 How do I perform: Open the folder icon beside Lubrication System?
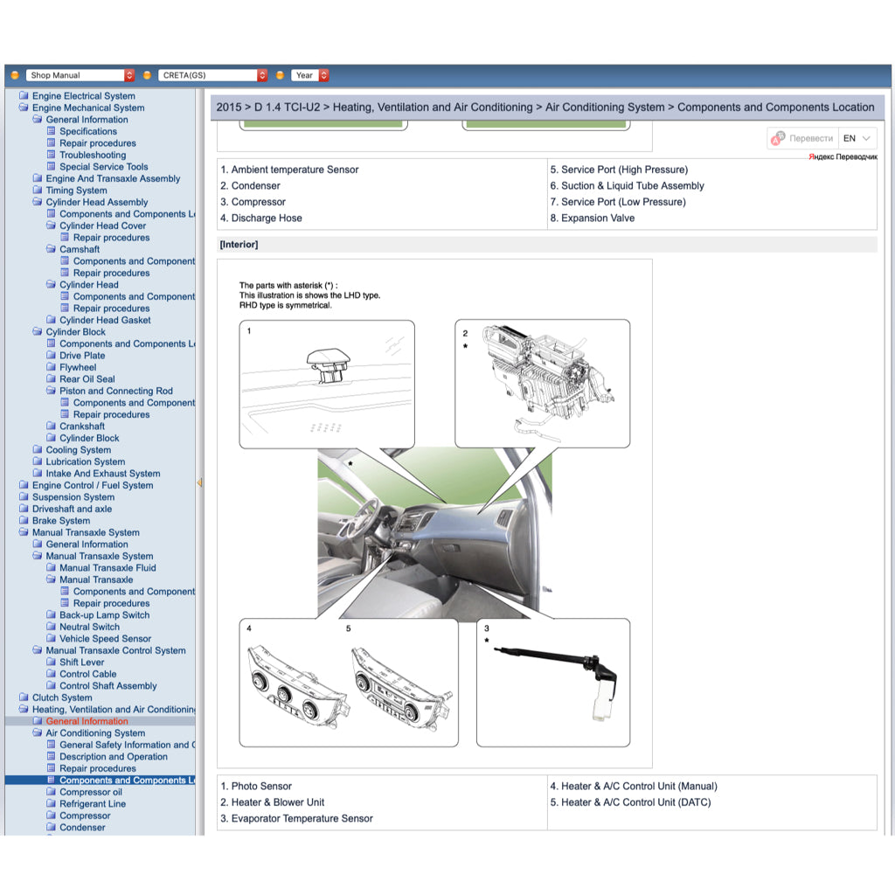(38, 461)
